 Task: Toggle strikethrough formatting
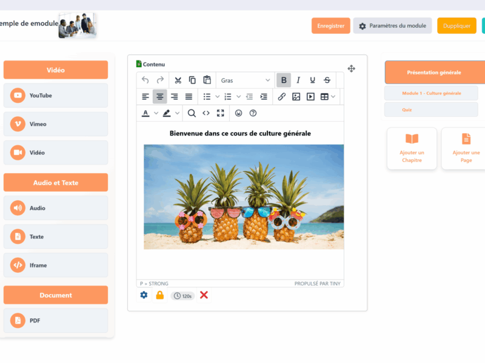tap(327, 80)
